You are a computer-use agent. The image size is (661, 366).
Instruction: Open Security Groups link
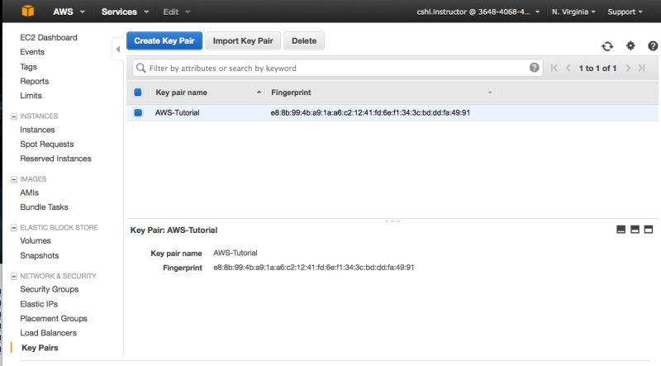(x=50, y=289)
